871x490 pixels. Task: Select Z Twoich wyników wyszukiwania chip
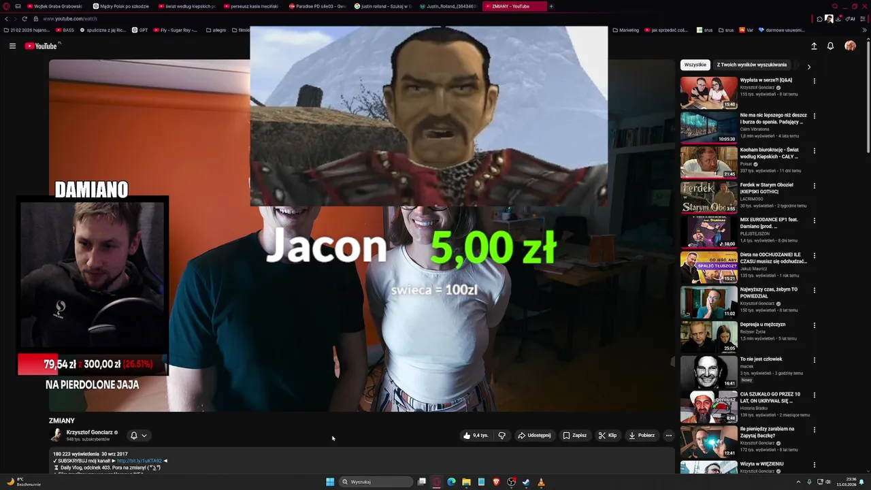(x=752, y=65)
